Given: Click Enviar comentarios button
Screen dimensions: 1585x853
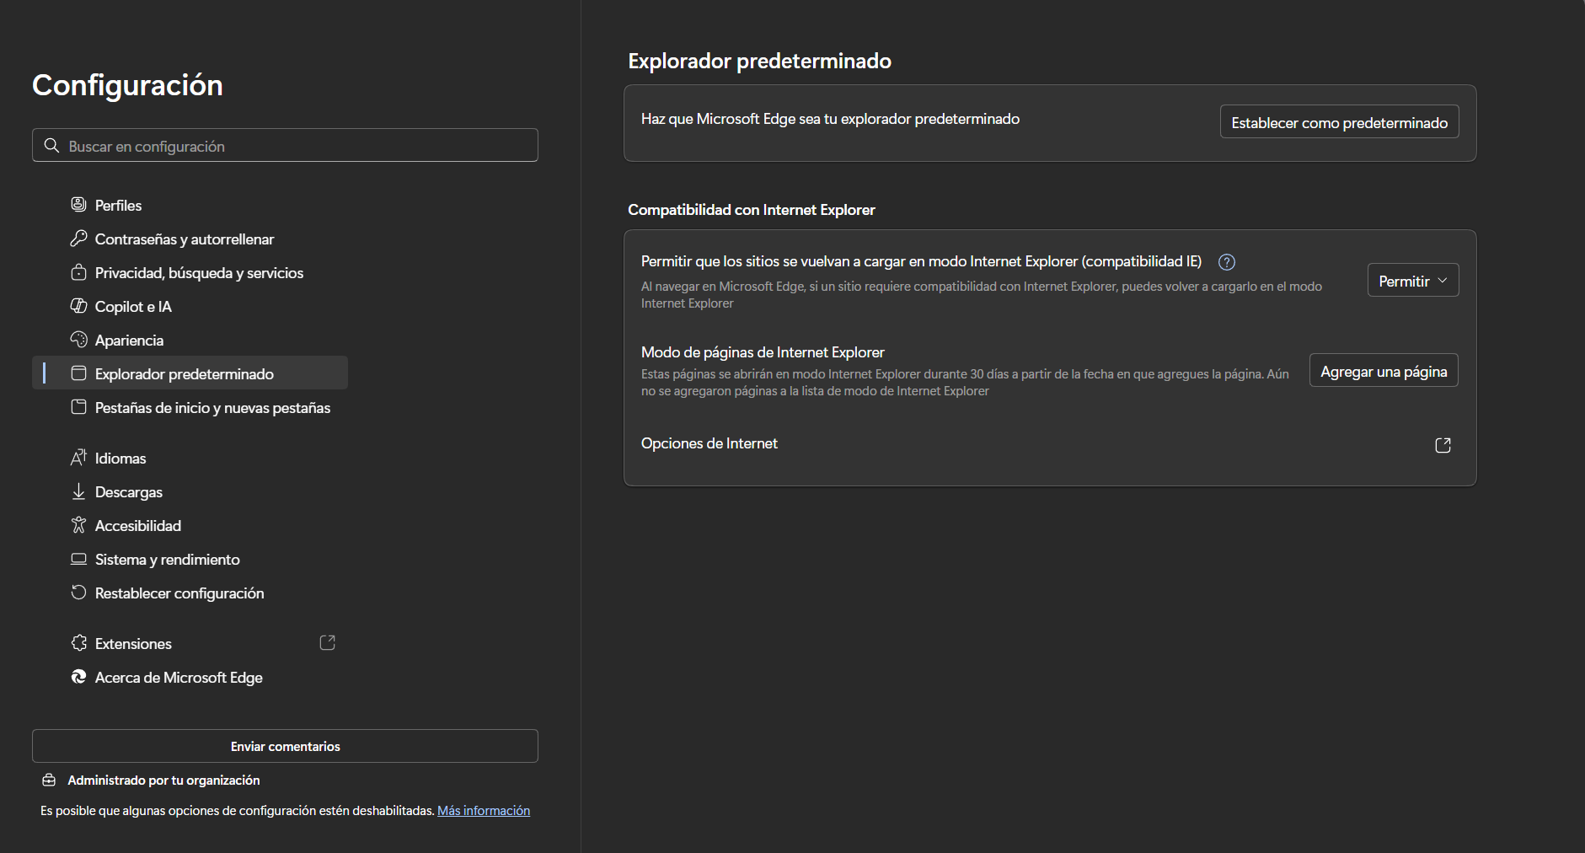Looking at the screenshot, I should coord(285,746).
